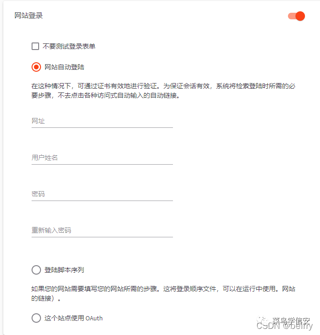Select the 登陆脚本序列 radio button
The image size is (320, 335).
point(36,270)
